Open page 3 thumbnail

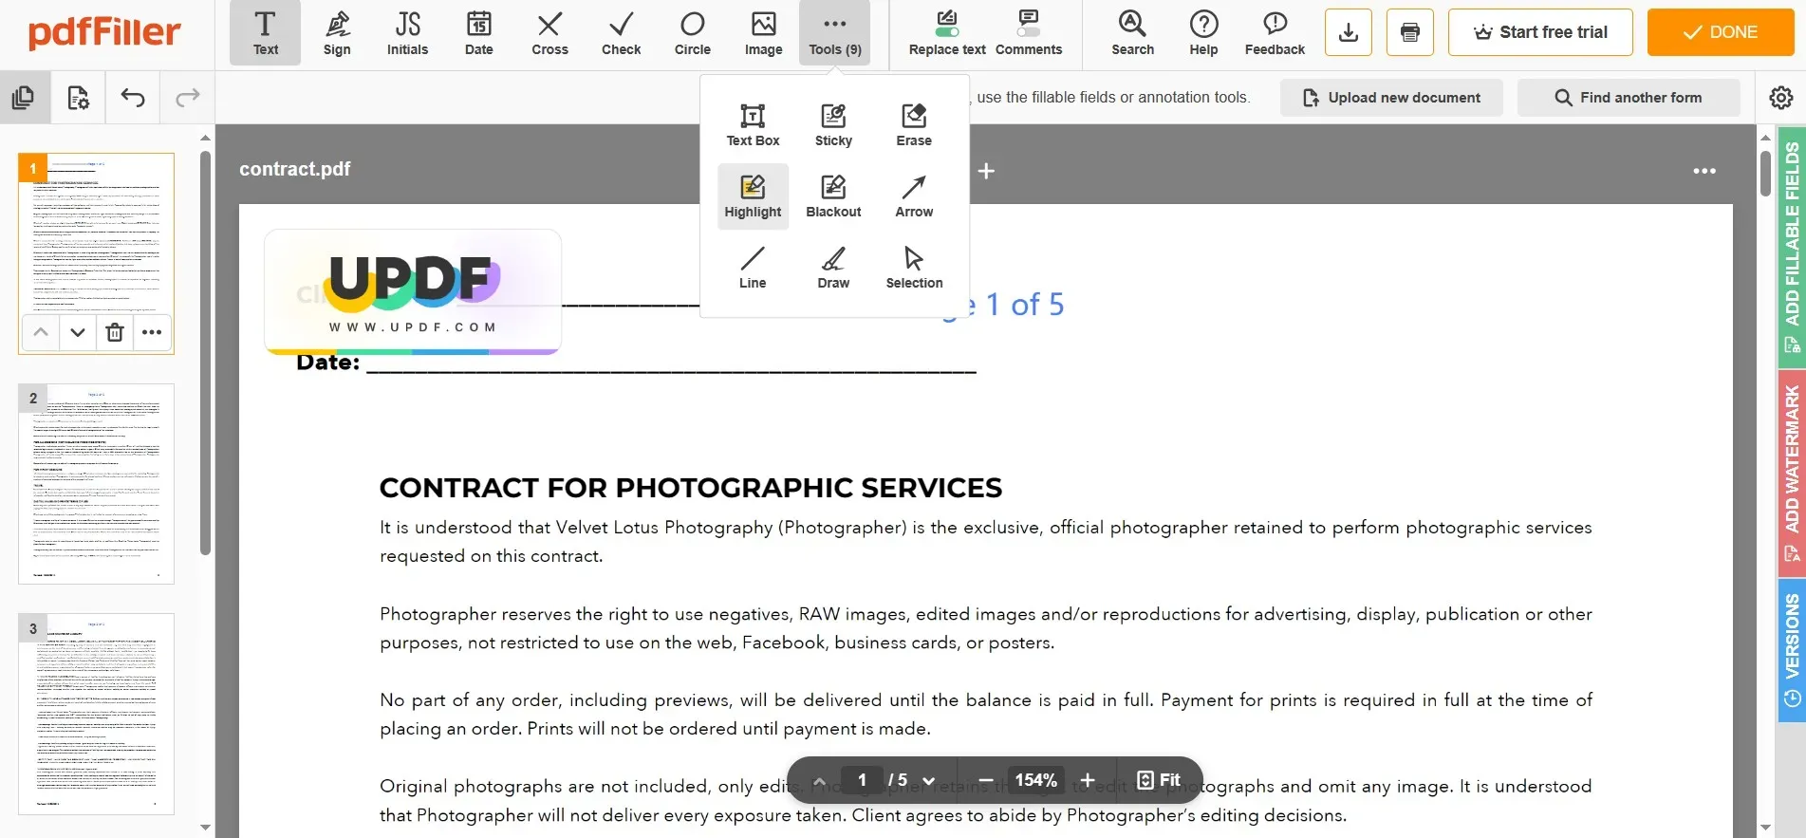(96, 714)
